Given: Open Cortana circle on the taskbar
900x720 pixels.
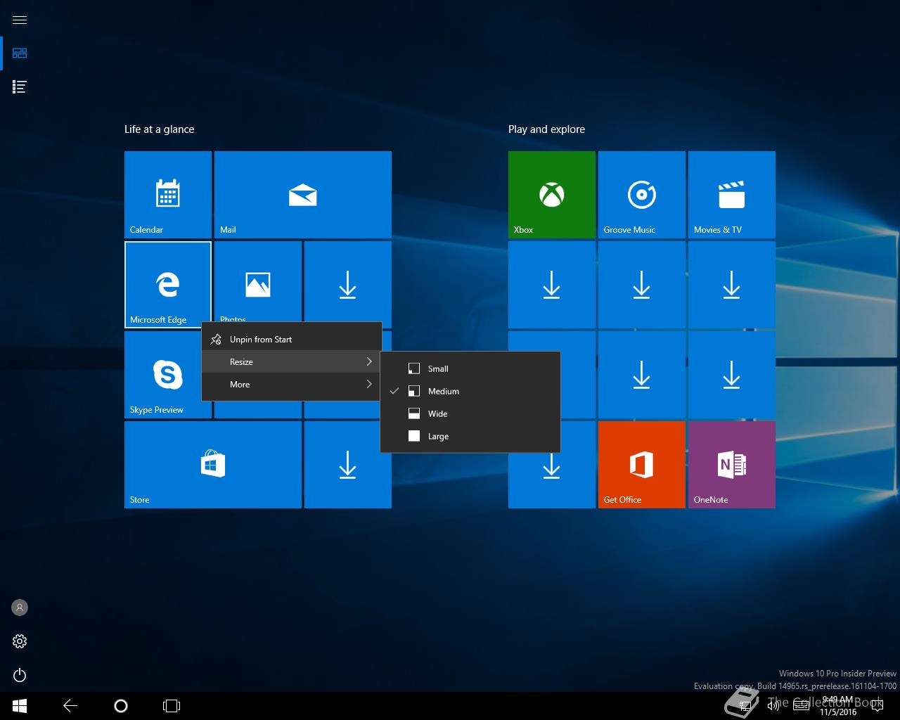Looking at the screenshot, I should (x=121, y=706).
